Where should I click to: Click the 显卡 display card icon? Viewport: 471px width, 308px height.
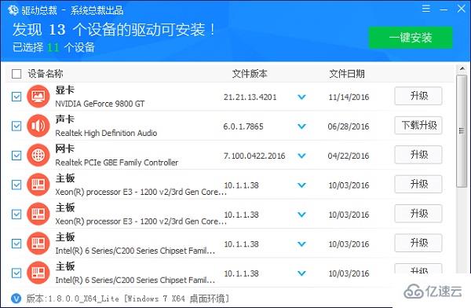tap(38, 96)
